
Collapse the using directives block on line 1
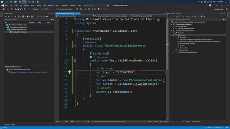coord(75,19)
